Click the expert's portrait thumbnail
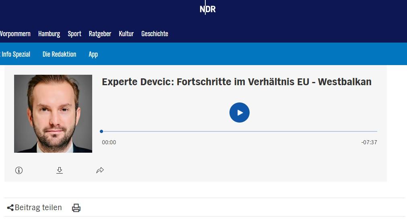 tap(53, 114)
